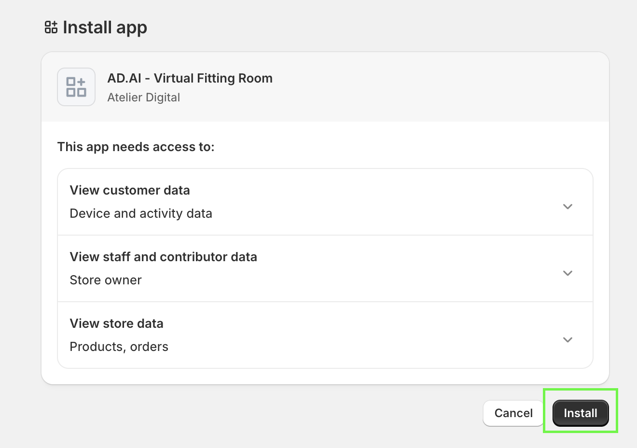Click the Cancel button
Viewport: 637px width, 448px height.
(x=513, y=413)
